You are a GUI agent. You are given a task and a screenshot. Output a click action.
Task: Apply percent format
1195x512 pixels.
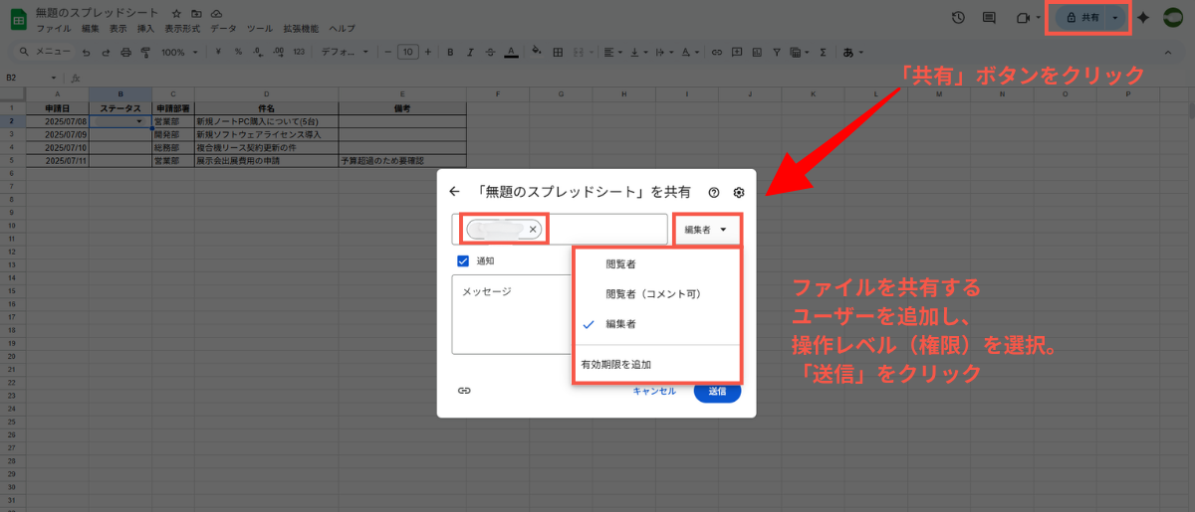pyautogui.click(x=238, y=52)
